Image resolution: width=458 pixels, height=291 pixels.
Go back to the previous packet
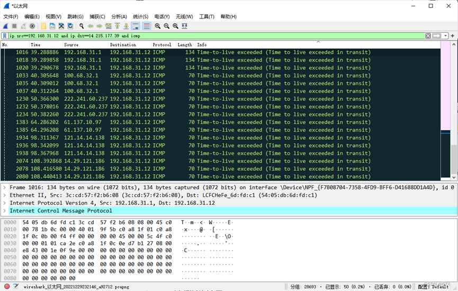[91, 26]
